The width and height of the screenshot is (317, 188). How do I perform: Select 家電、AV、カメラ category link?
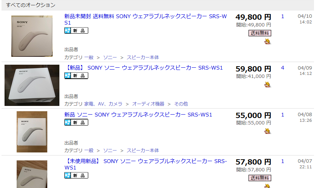pyautogui.click(x=103, y=104)
